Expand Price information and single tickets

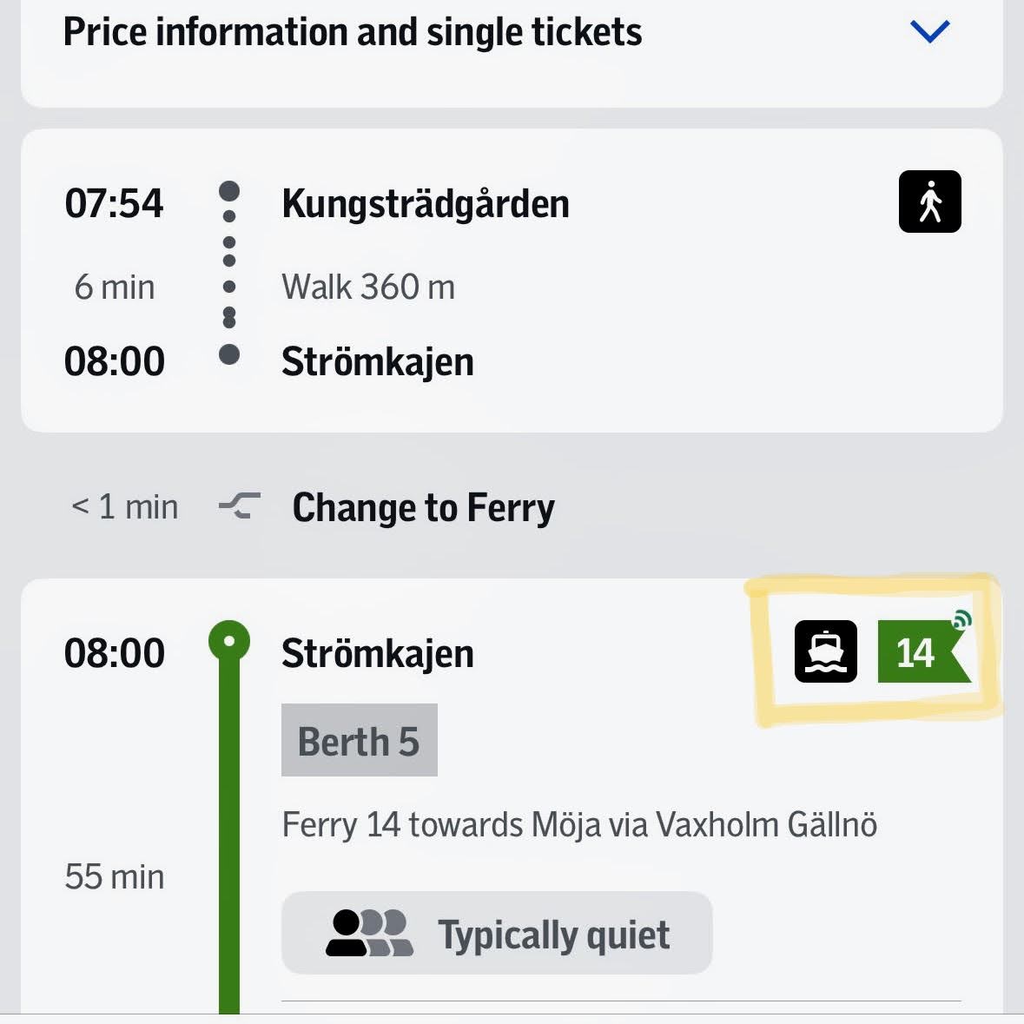coord(354,31)
